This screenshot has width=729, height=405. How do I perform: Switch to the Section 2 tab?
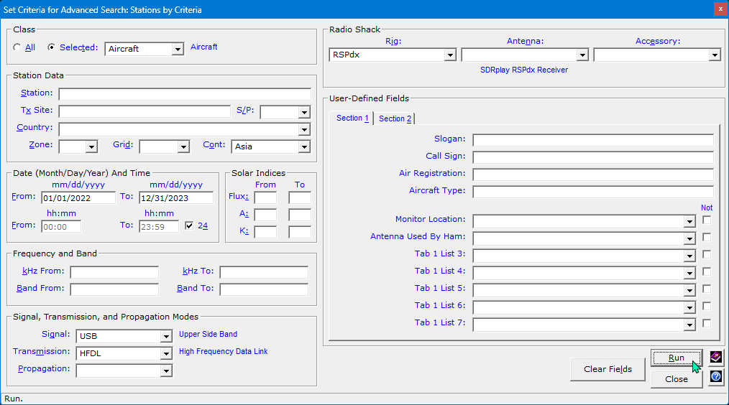395,118
